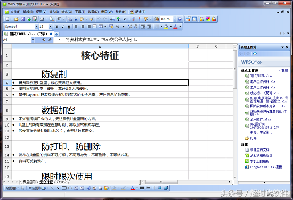
Task: Insert a chart using the chart icon
Action: pyautogui.click(x=157, y=19)
